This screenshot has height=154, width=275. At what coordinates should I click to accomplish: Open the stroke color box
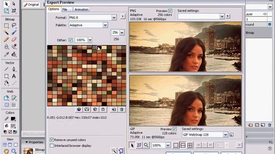(13, 119)
